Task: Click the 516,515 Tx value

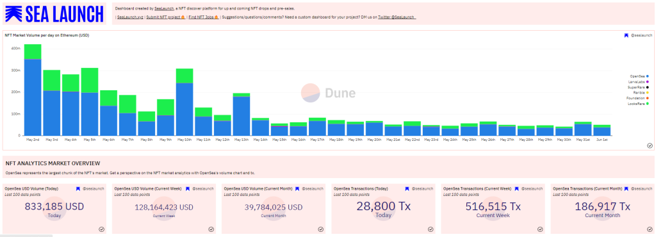Action: click(x=493, y=206)
